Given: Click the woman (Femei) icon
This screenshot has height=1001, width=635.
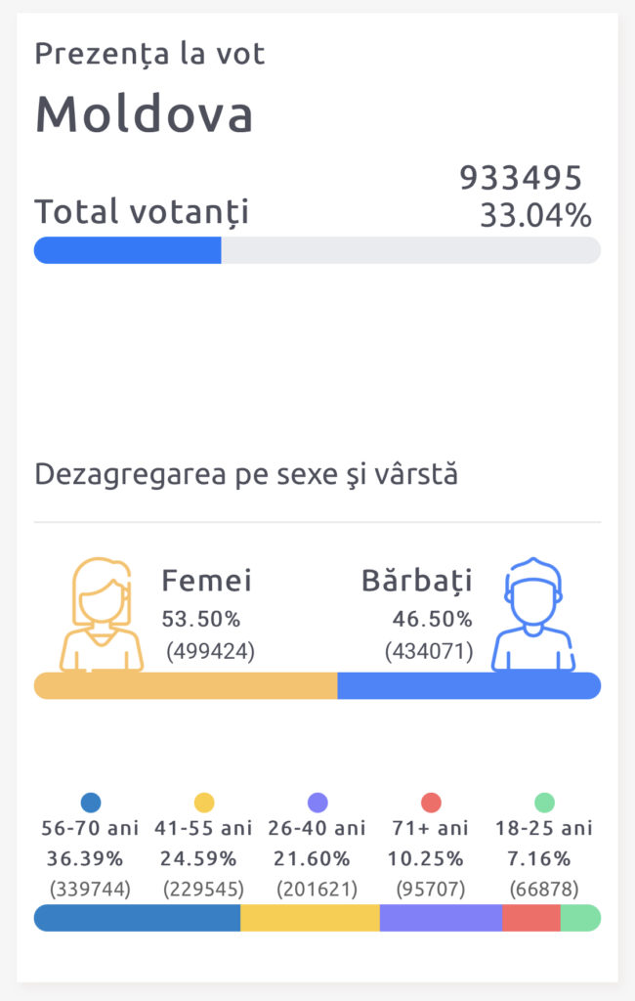Looking at the screenshot, I should [102, 616].
